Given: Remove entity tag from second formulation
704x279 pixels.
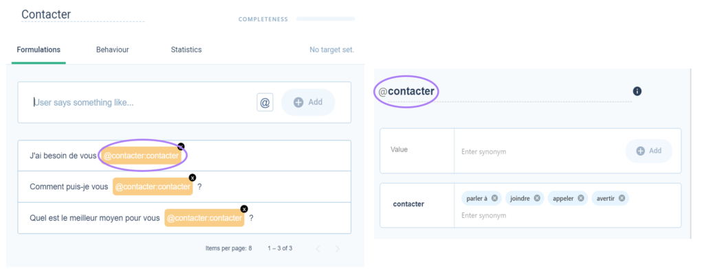Looking at the screenshot, I should click(x=192, y=178).
